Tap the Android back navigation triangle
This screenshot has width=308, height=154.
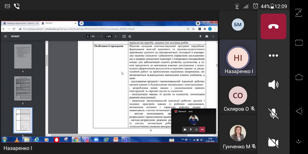[x=298, y=111]
